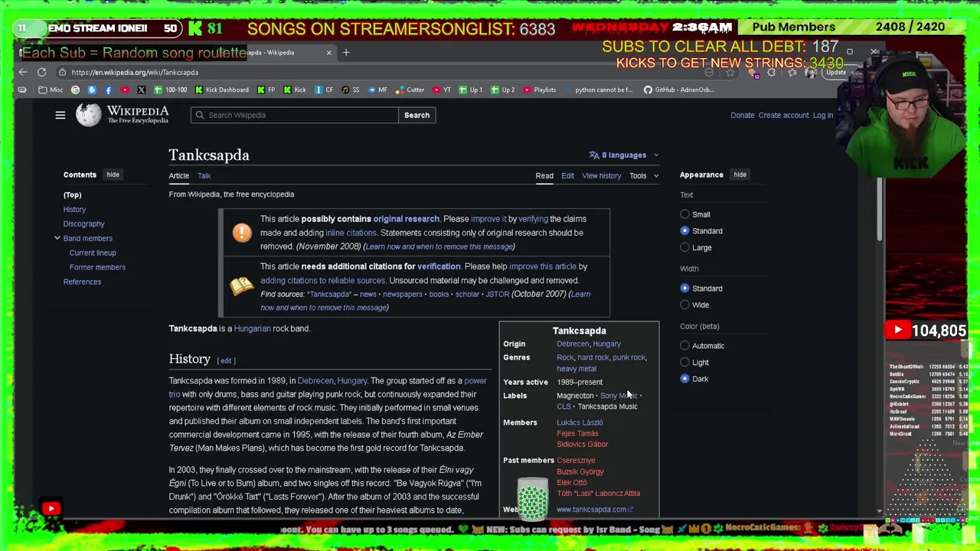
Task: Open the MF bookmark
Action: click(x=377, y=90)
